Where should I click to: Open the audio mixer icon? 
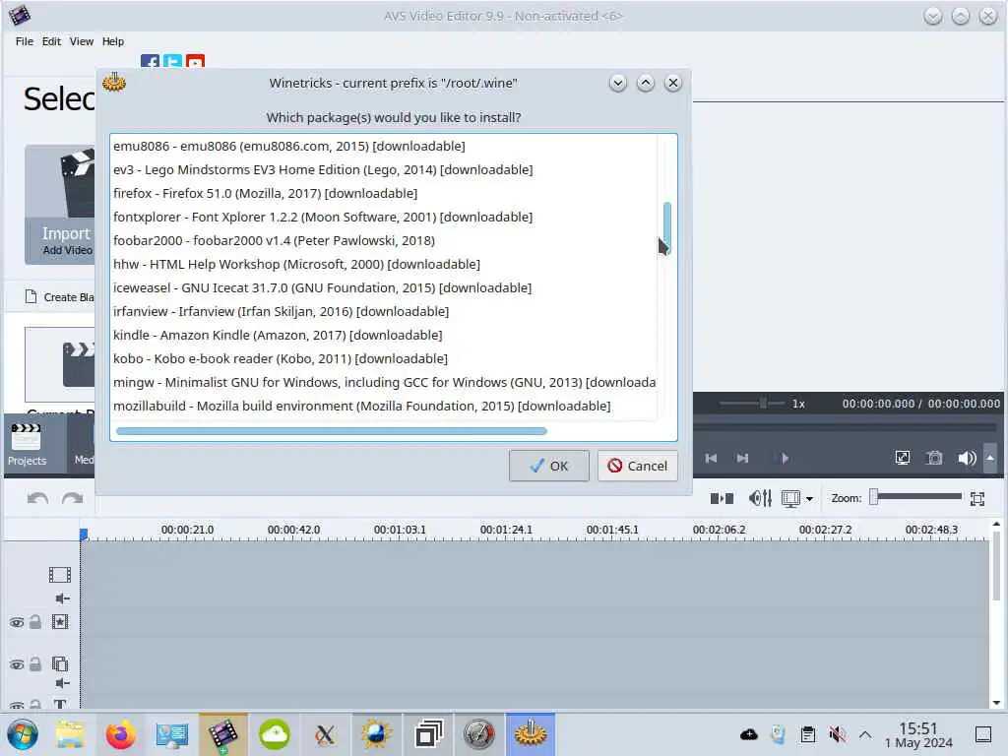click(x=760, y=498)
